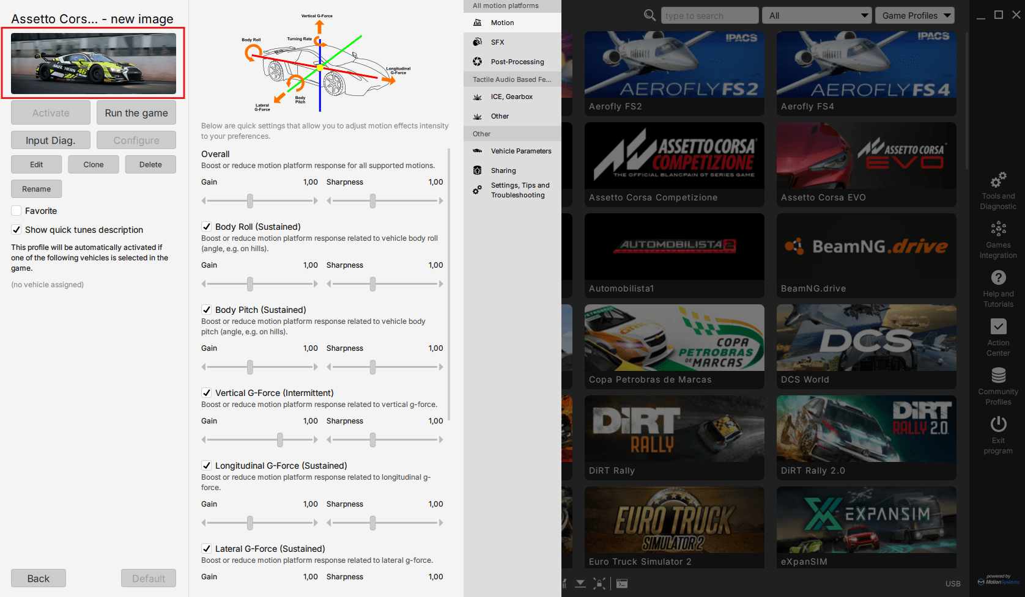Adjust the Body Roll Sharpness slider handle
Image resolution: width=1025 pixels, height=597 pixels.
click(x=372, y=284)
